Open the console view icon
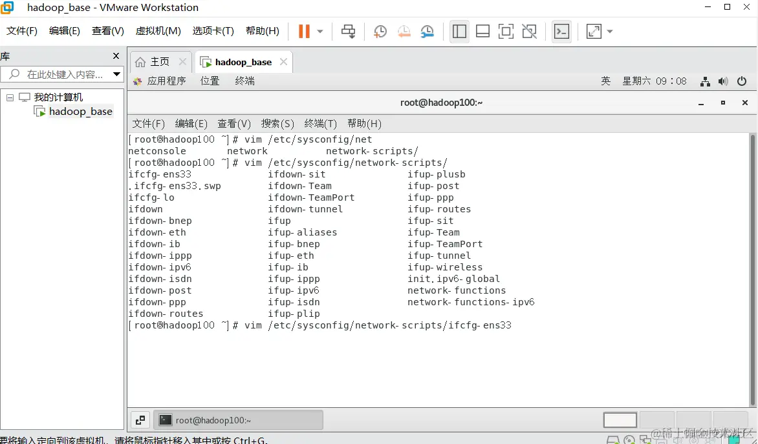Image resolution: width=758 pixels, height=444 pixels. click(562, 32)
